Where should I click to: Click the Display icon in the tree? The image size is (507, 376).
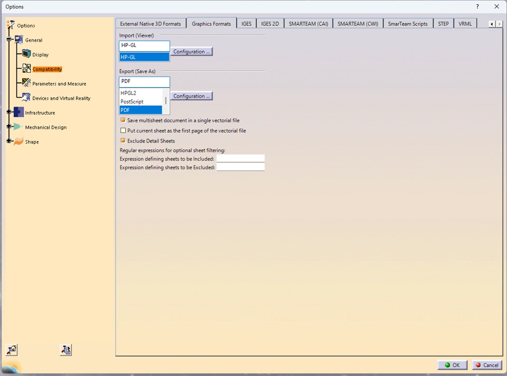point(26,54)
